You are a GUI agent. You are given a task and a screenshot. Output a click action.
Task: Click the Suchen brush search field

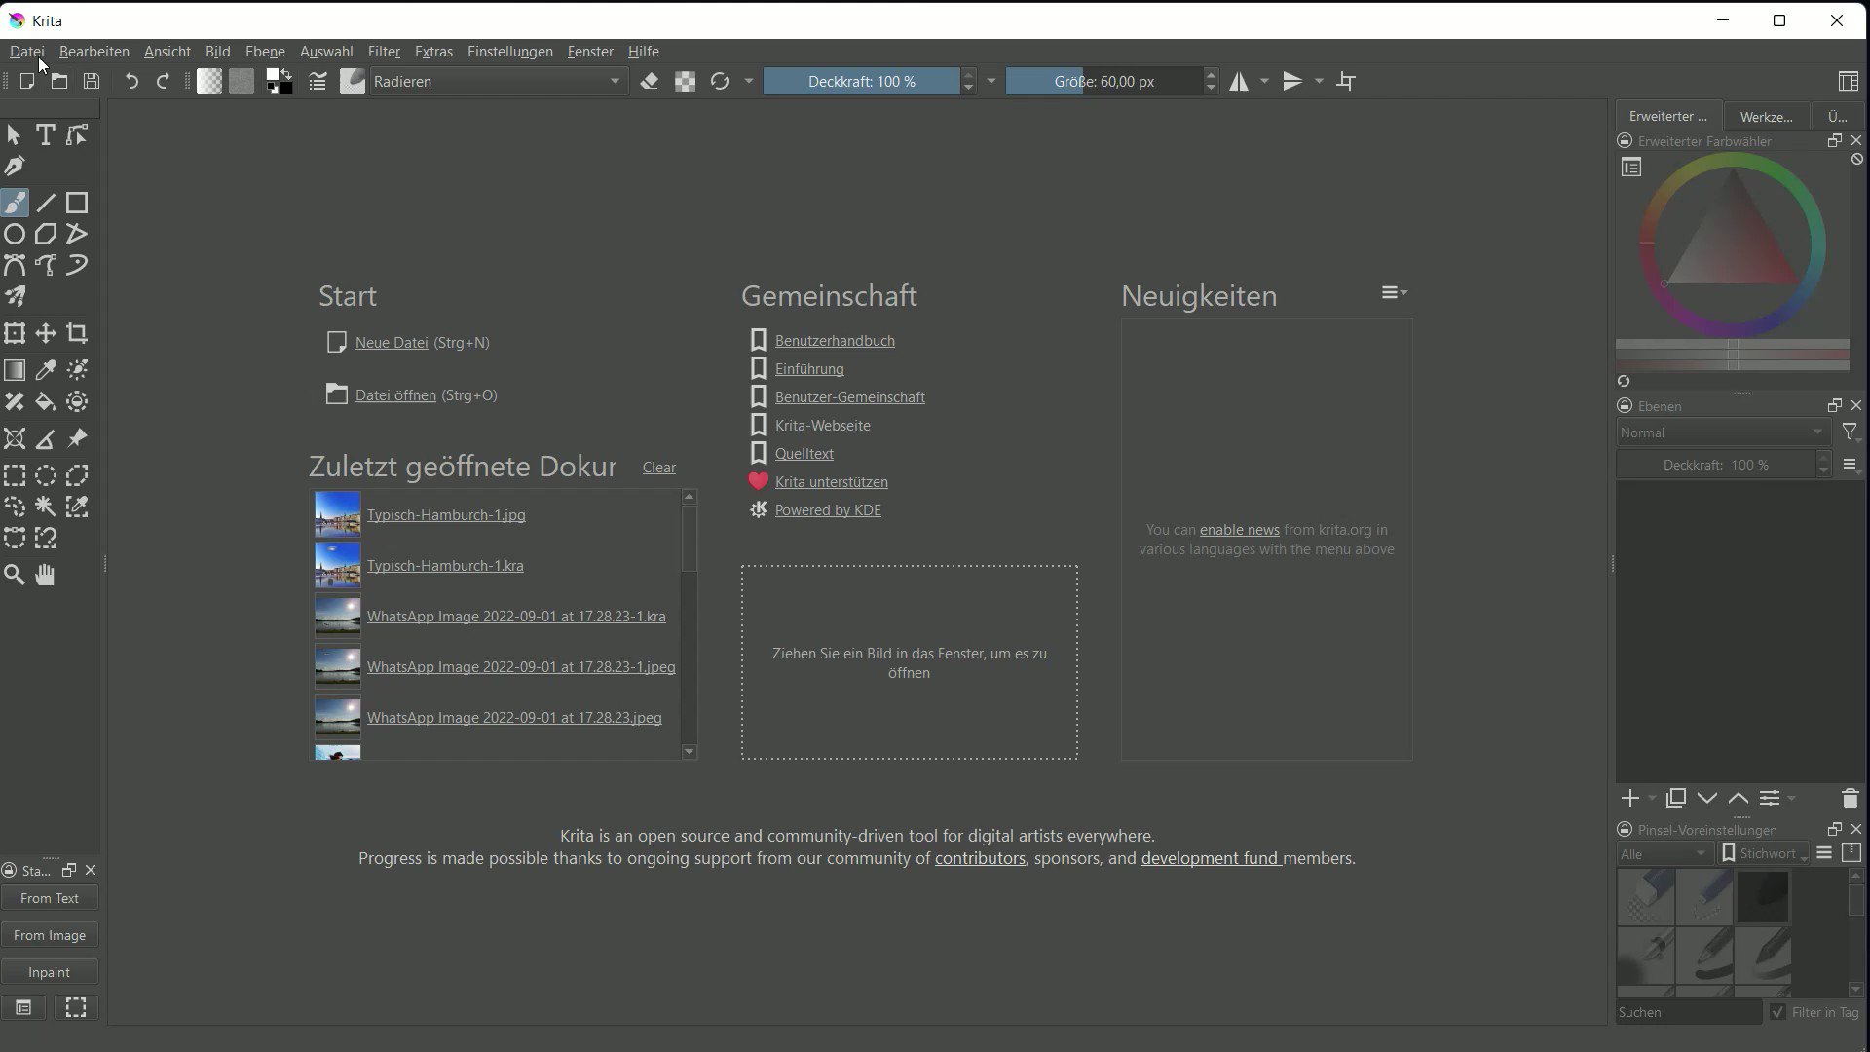(1689, 1012)
